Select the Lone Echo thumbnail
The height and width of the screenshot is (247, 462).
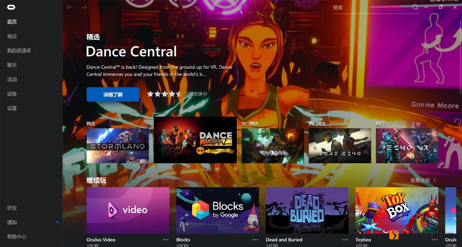(x=340, y=146)
